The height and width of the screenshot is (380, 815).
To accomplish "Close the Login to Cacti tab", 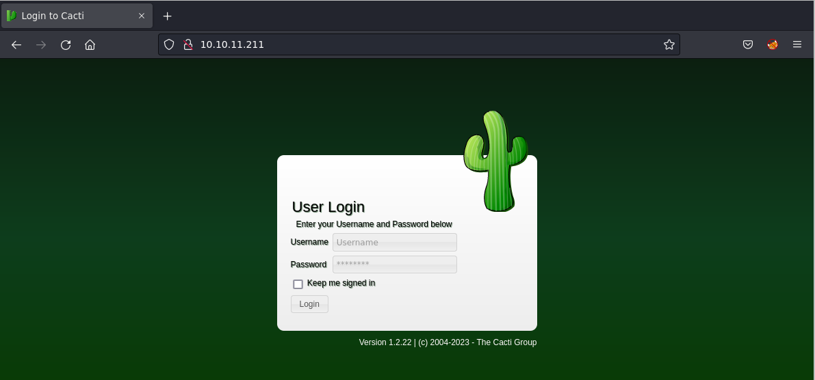I will (x=142, y=16).
